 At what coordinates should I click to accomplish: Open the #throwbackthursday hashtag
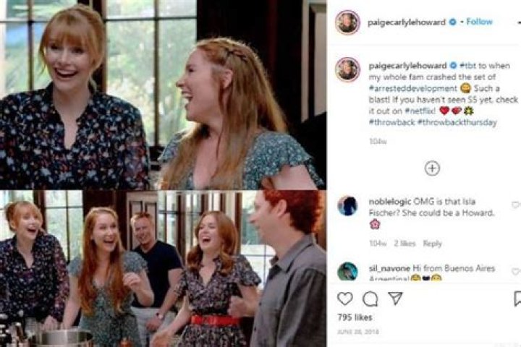pos(457,122)
